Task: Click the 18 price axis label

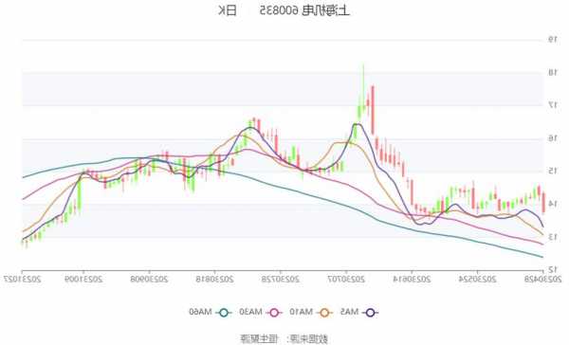Action: (552, 72)
